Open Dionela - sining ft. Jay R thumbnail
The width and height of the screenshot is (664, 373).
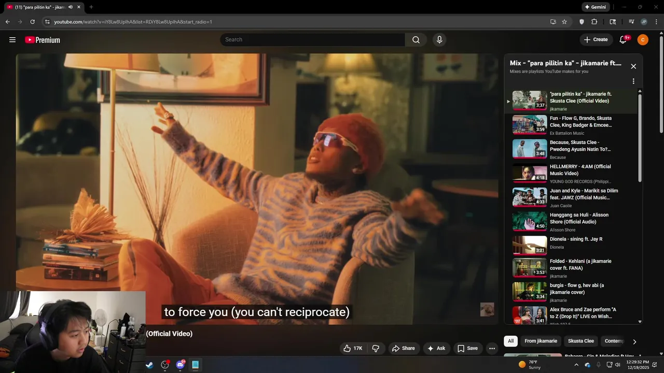pyautogui.click(x=530, y=246)
